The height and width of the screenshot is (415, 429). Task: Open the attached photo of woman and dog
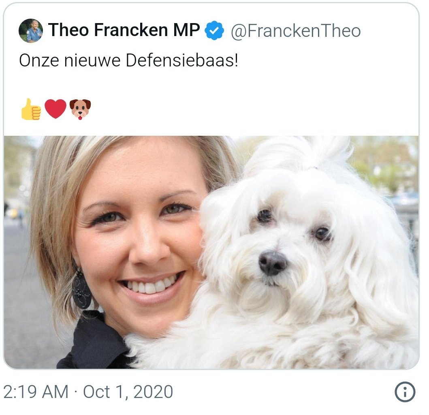(211, 252)
